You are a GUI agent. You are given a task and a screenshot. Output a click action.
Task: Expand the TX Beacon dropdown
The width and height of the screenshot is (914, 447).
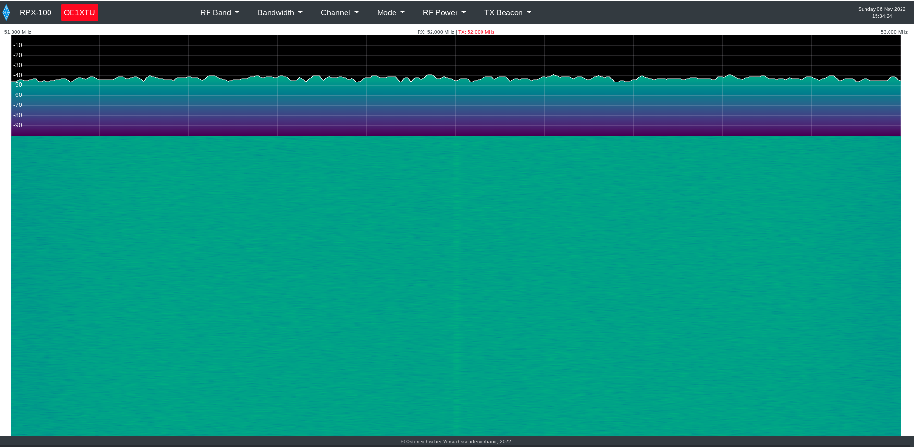(507, 12)
